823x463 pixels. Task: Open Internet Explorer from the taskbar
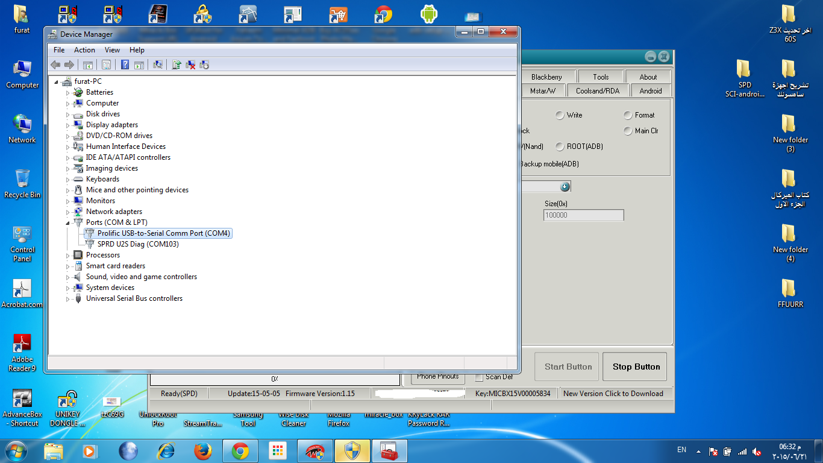[166, 451]
